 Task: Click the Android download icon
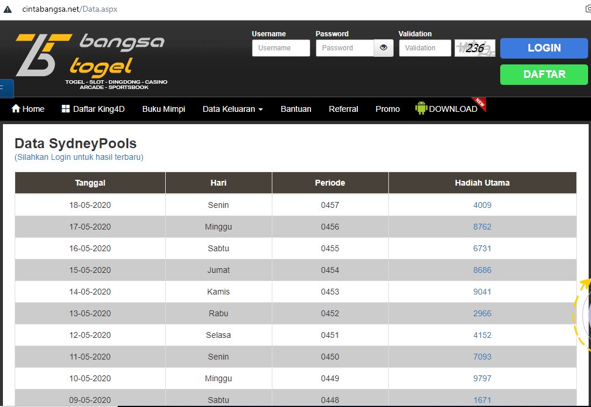coord(421,108)
